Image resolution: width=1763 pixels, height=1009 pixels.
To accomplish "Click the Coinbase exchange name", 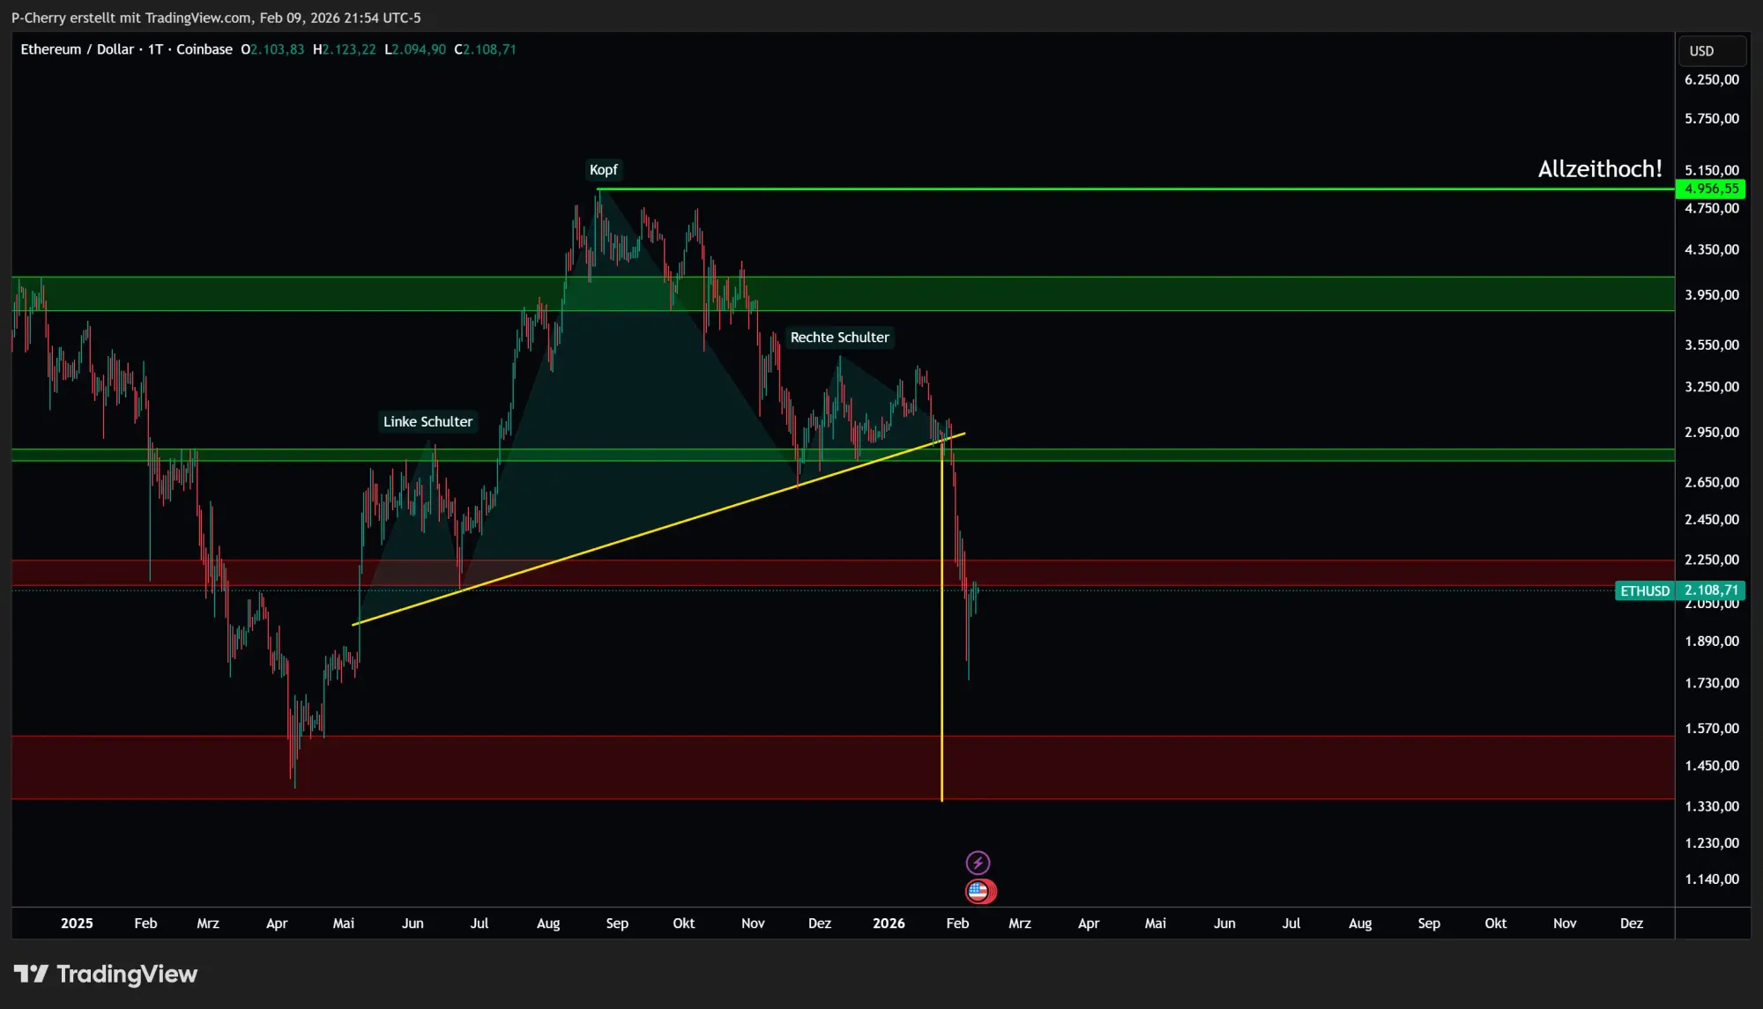I will pyautogui.click(x=205, y=49).
